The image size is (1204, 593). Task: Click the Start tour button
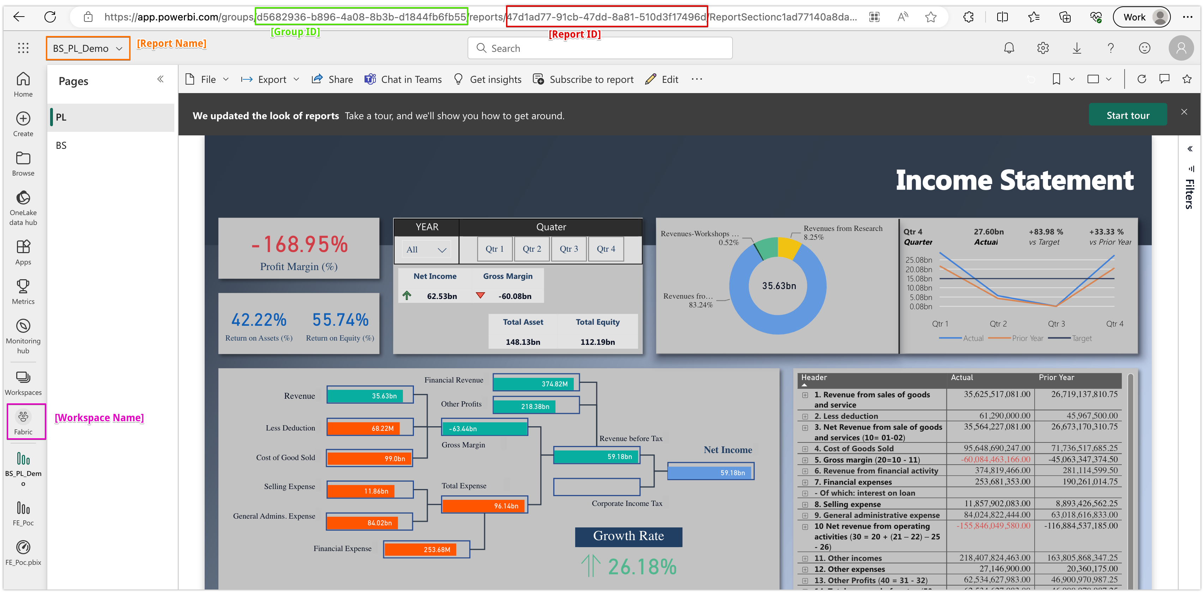click(1127, 115)
